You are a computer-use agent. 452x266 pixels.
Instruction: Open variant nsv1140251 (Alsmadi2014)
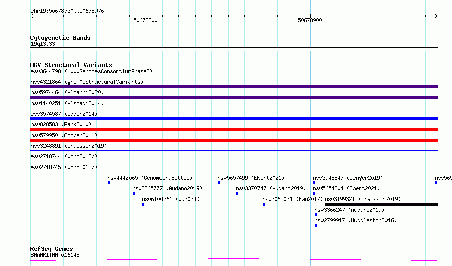(67, 103)
